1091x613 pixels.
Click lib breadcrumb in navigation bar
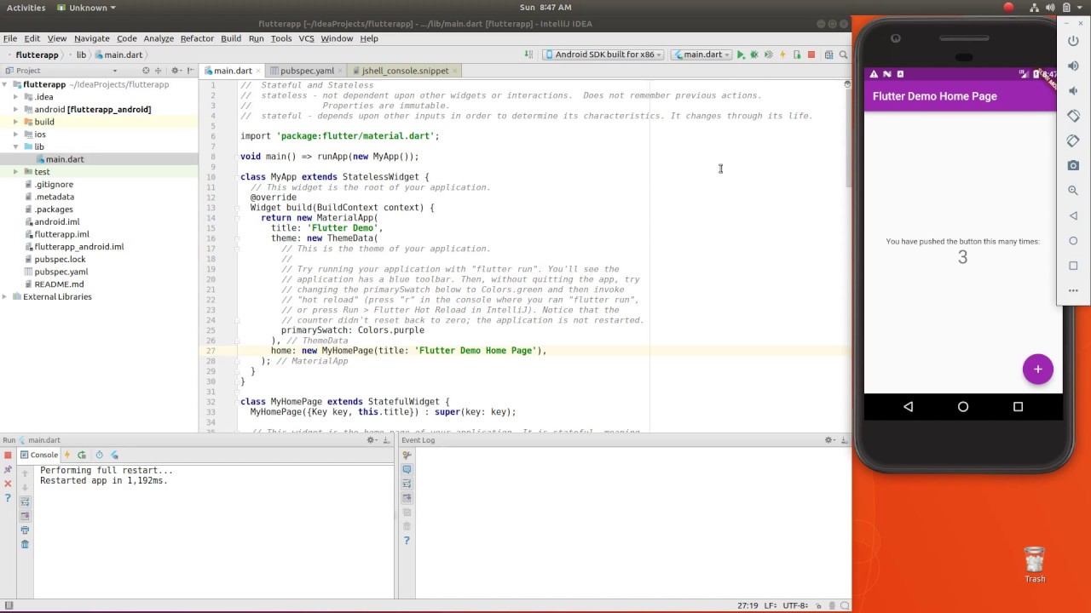coord(81,54)
